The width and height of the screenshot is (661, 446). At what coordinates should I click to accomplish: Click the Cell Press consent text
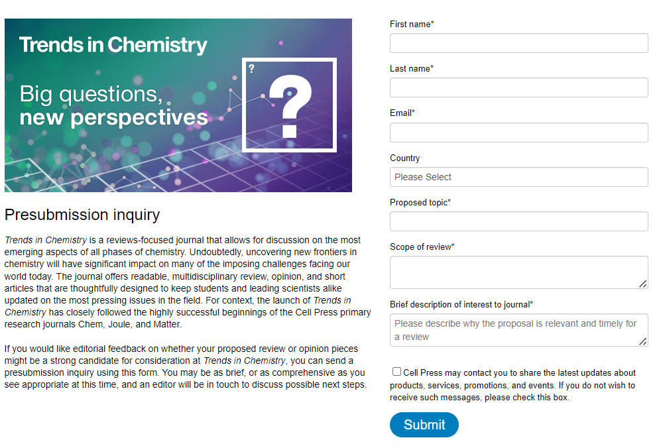[x=512, y=385]
